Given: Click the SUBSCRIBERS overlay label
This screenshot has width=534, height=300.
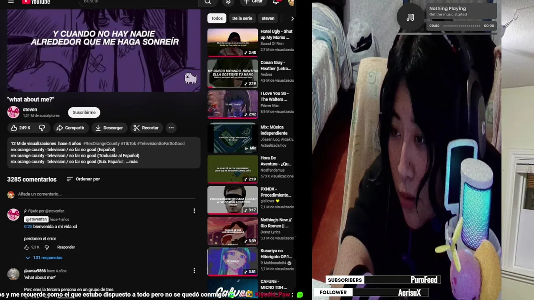Looking at the screenshot, I should pyautogui.click(x=345, y=280).
